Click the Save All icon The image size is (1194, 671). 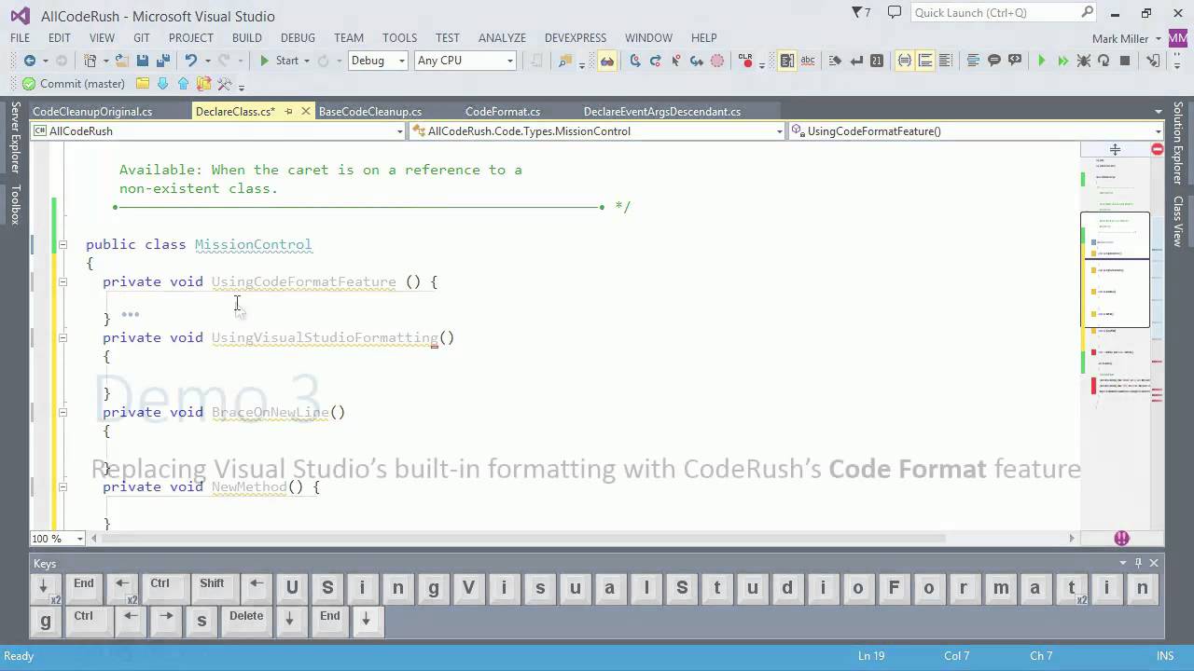point(162,61)
